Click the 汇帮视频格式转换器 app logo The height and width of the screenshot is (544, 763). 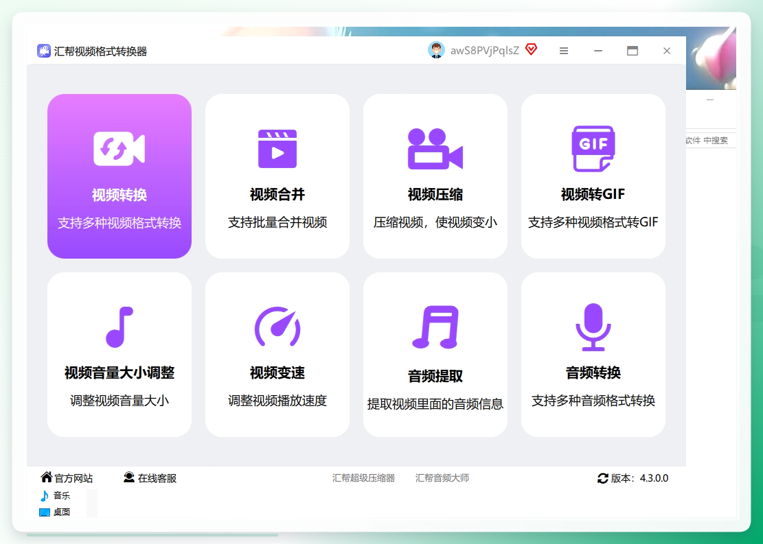pyautogui.click(x=44, y=51)
